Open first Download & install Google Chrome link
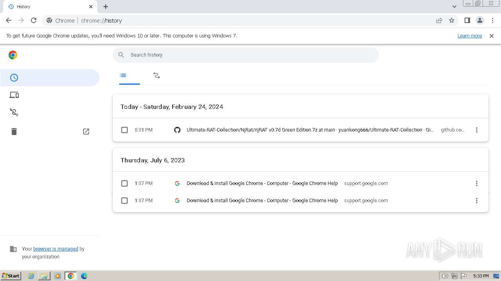This screenshot has width=501, height=281. point(262,183)
